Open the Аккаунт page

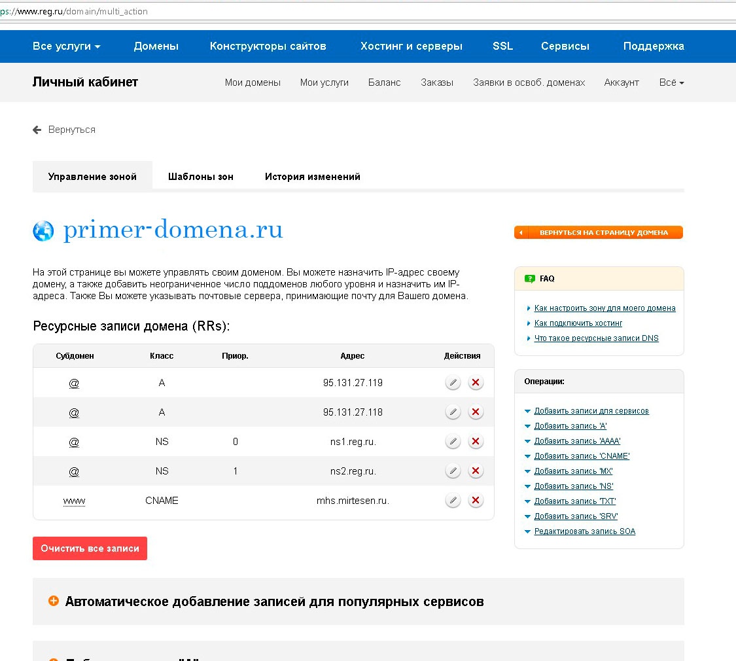(x=622, y=82)
